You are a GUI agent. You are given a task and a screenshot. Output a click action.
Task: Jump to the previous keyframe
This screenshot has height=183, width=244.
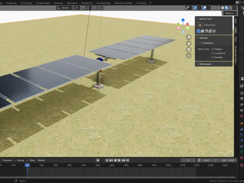[x=111, y=160]
